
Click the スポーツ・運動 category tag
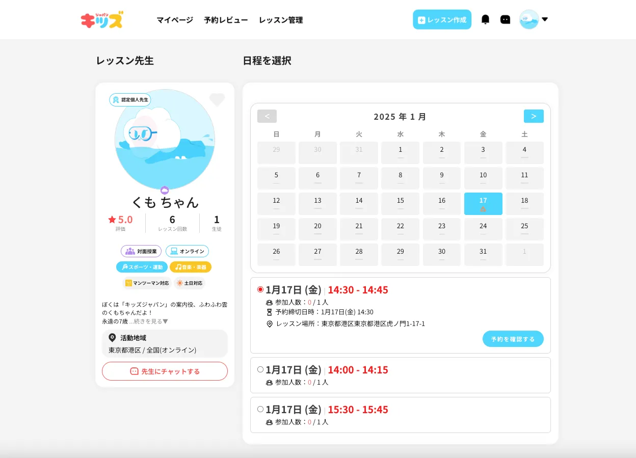click(142, 267)
